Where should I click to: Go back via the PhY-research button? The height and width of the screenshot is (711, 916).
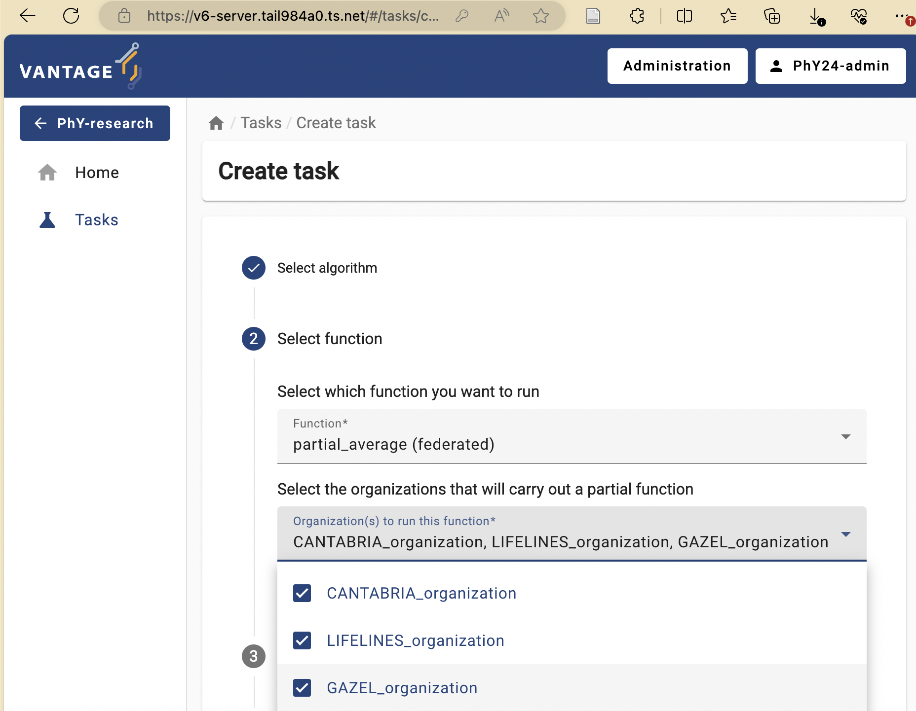point(95,123)
